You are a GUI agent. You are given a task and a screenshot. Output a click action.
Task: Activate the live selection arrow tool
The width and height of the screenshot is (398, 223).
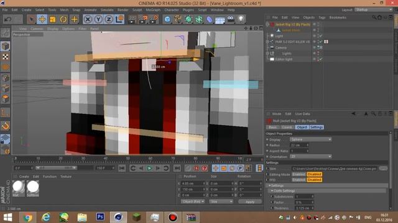coord(32,19)
